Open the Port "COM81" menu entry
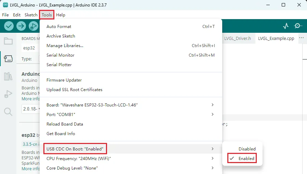 click(131, 114)
